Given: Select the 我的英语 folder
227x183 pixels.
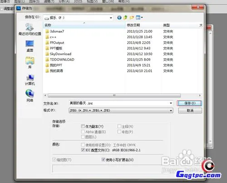Looking at the screenshot, I should 54,71.
